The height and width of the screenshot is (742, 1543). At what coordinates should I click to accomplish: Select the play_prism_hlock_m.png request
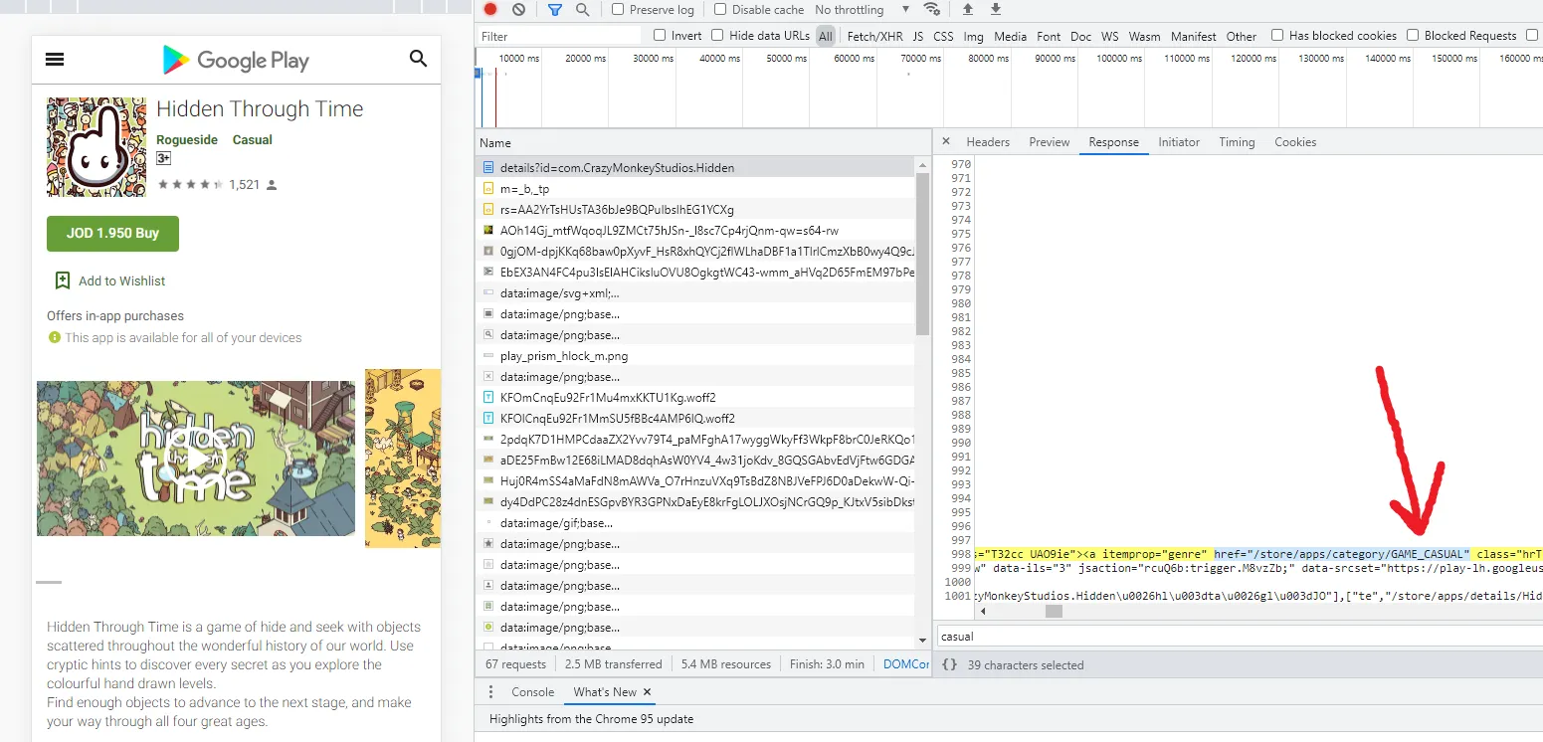pos(695,356)
